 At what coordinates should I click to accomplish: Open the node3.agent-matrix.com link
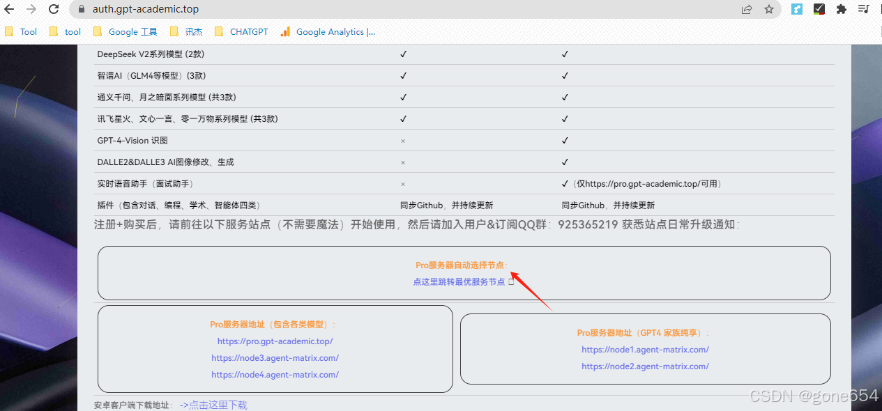pos(275,358)
